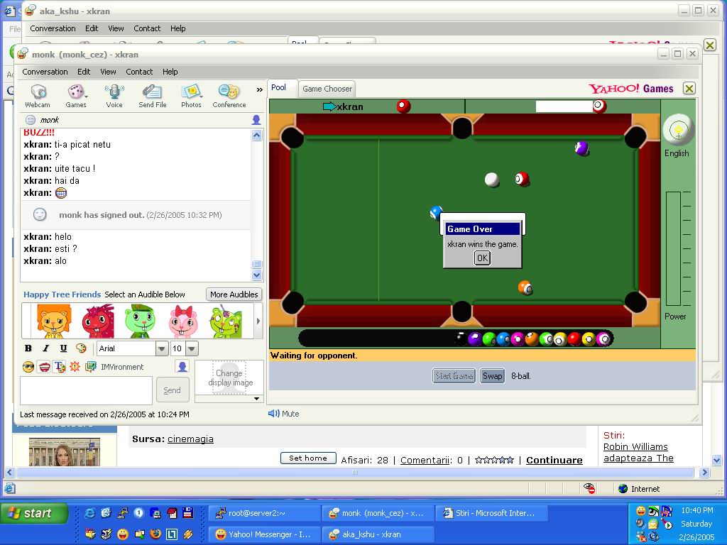Open the audibles lips icon
This screenshot has height=545, width=727.
[44, 367]
